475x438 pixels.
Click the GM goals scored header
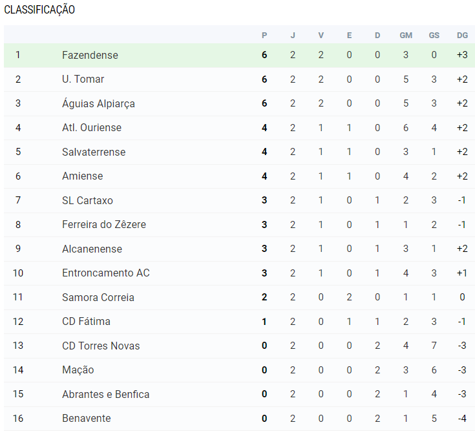coord(406,36)
